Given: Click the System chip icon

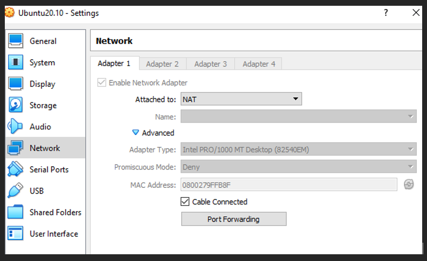Looking at the screenshot, I should [x=15, y=62].
